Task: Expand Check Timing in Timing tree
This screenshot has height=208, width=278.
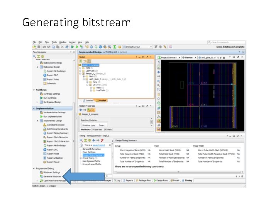Action: point(81,158)
